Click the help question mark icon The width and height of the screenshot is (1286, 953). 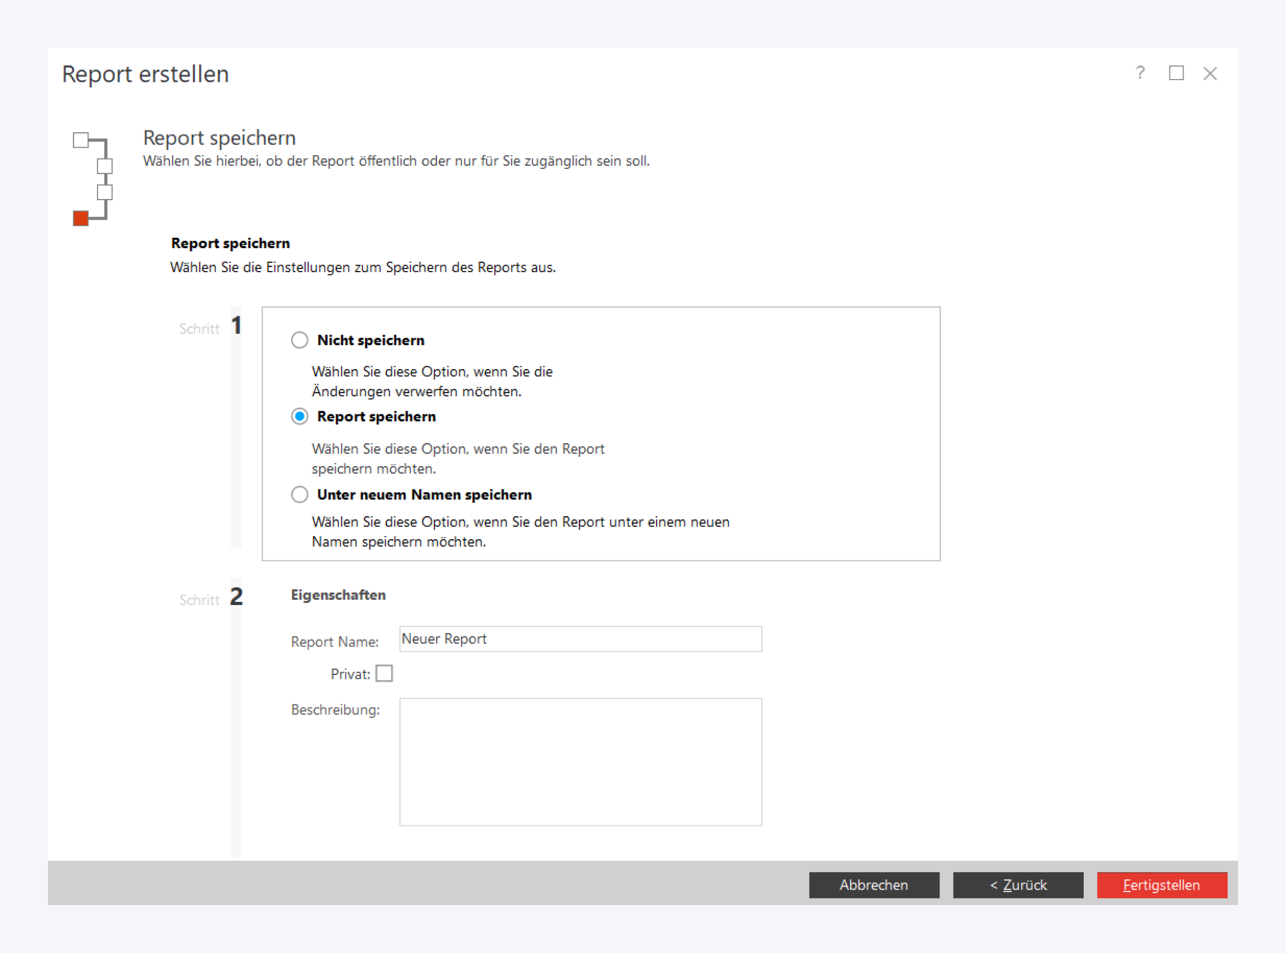pos(1139,73)
